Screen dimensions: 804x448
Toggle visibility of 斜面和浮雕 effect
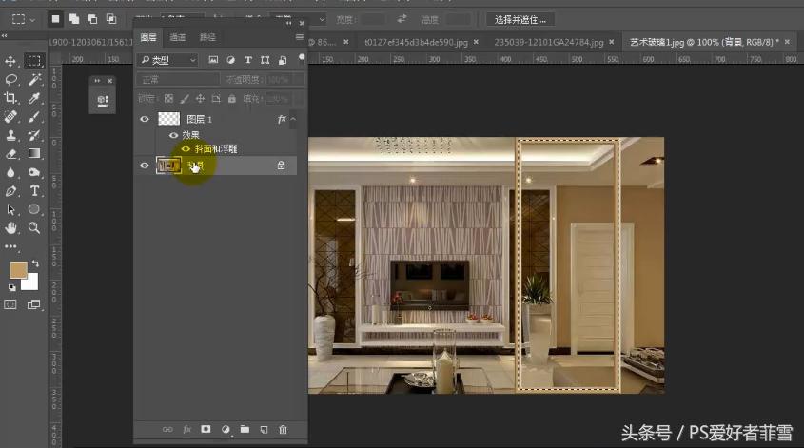[x=186, y=148]
